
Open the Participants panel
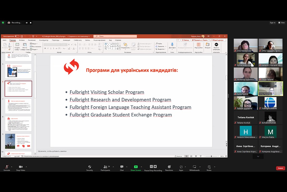tap(105, 167)
